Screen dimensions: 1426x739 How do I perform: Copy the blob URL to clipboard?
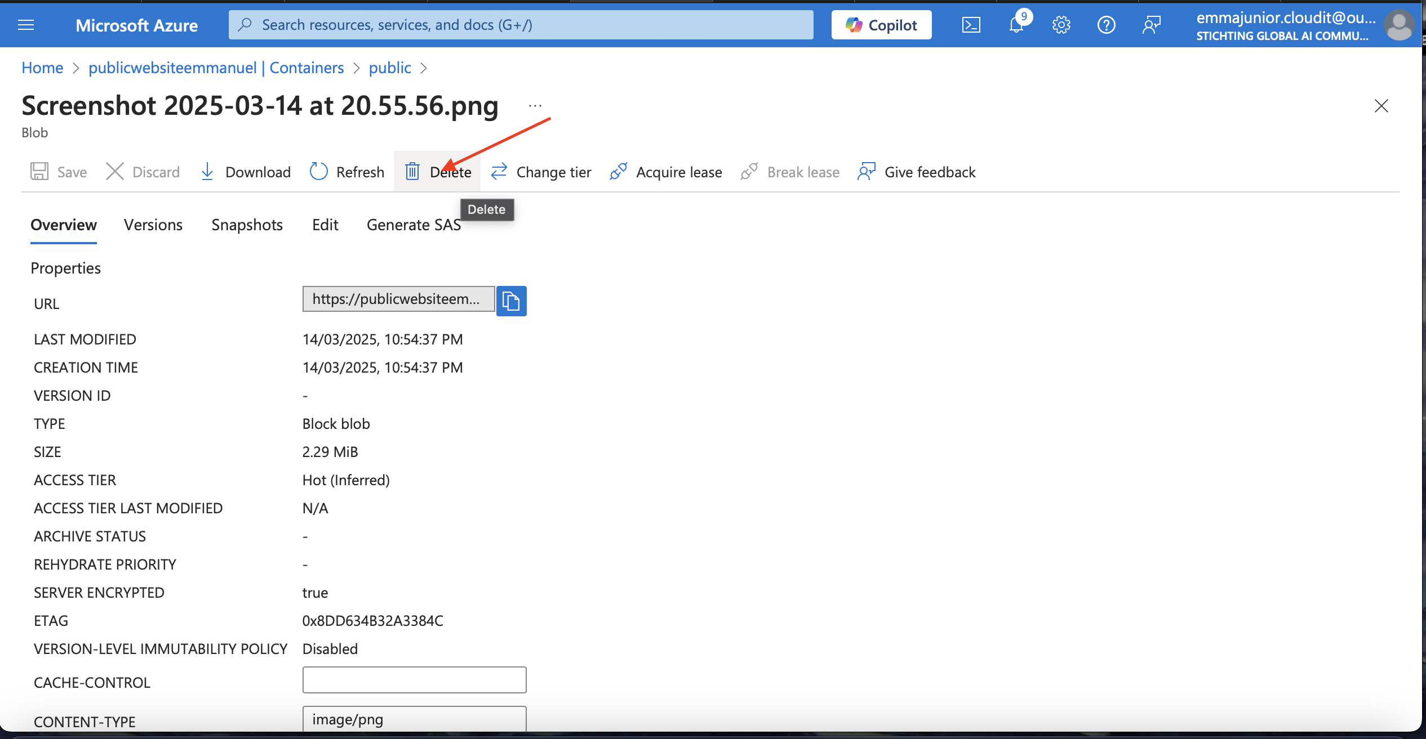coord(511,301)
